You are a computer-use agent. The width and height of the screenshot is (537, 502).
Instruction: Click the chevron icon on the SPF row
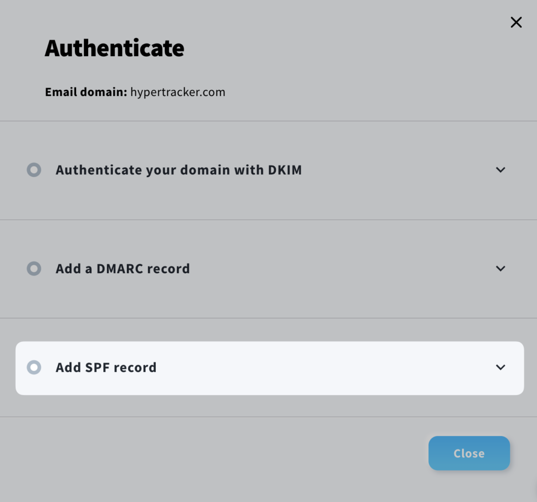point(500,367)
